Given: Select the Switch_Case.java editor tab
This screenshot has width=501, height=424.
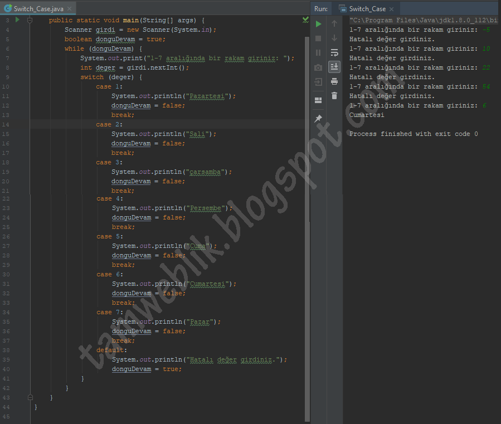Looking at the screenshot, I should [38, 8].
